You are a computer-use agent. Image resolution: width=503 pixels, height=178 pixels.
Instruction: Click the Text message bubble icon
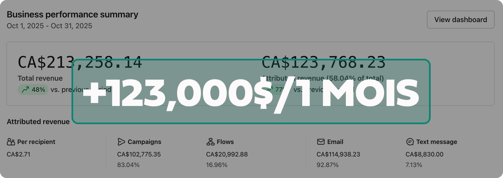pyautogui.click(x=410, y=142)
